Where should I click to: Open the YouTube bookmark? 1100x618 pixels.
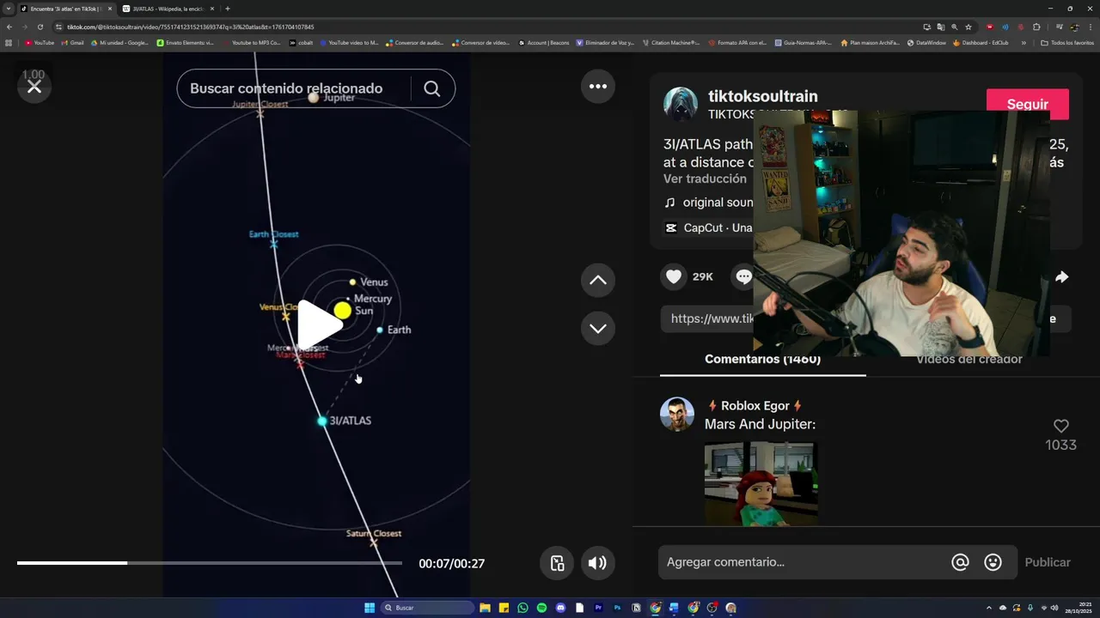tap(40, 42)
